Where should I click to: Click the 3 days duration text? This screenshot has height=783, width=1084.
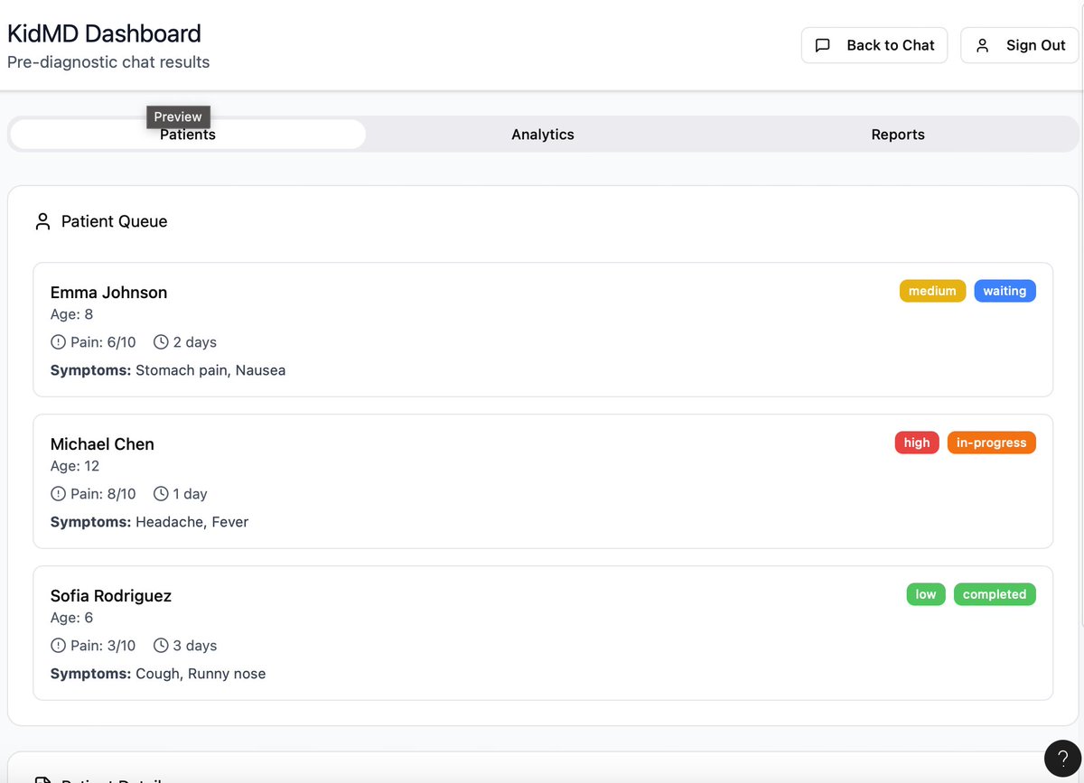click(x=195, y=646)
